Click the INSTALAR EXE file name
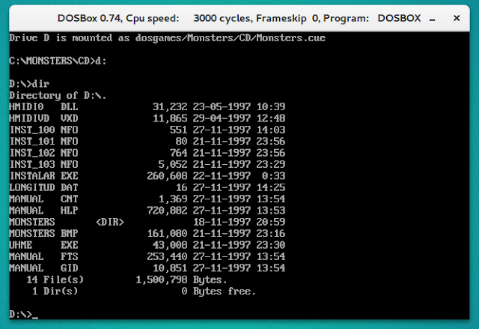 [x=43, y=176]
